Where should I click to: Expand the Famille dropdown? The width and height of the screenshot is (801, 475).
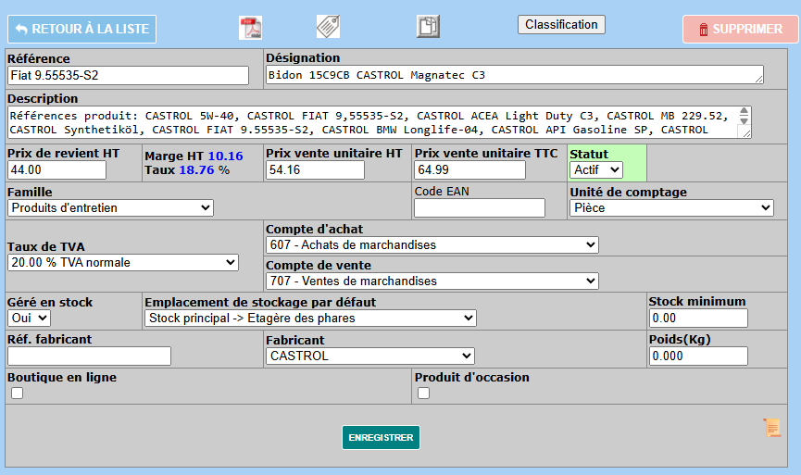(x=110, y=207)
